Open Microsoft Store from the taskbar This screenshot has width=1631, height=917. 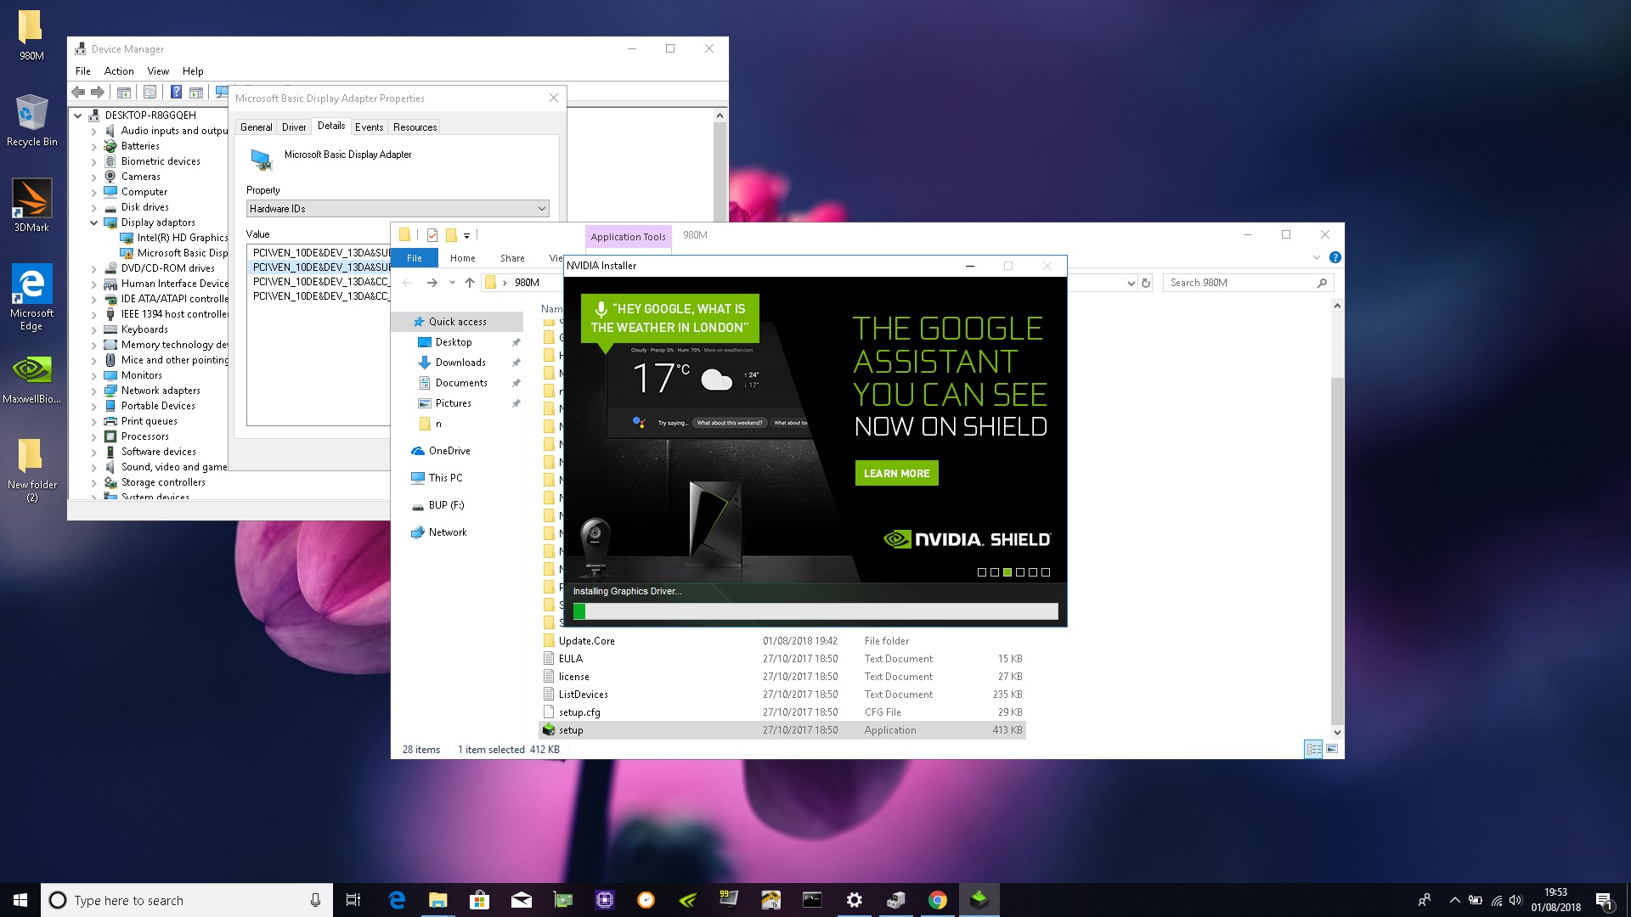tap(480, 900)
